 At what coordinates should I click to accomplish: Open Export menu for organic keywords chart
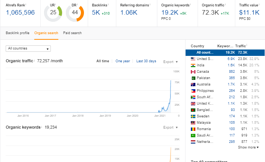171,127
